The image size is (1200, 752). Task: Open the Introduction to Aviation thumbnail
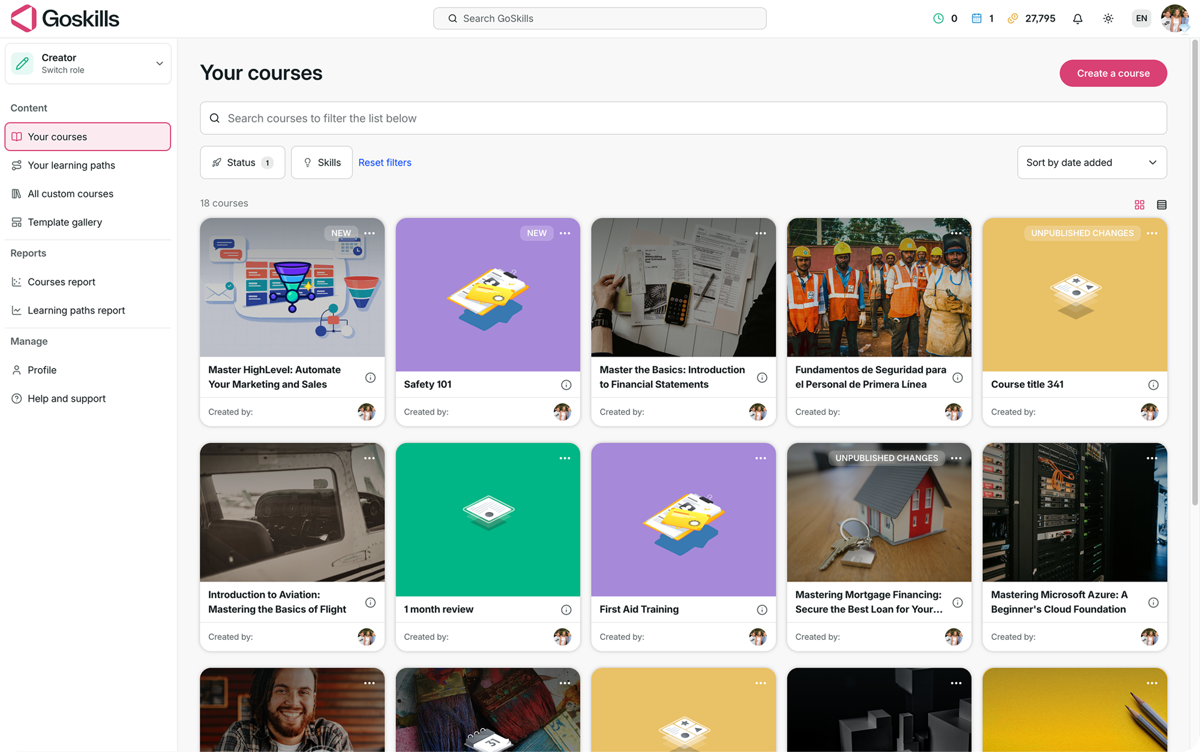[x=292, y=512]
